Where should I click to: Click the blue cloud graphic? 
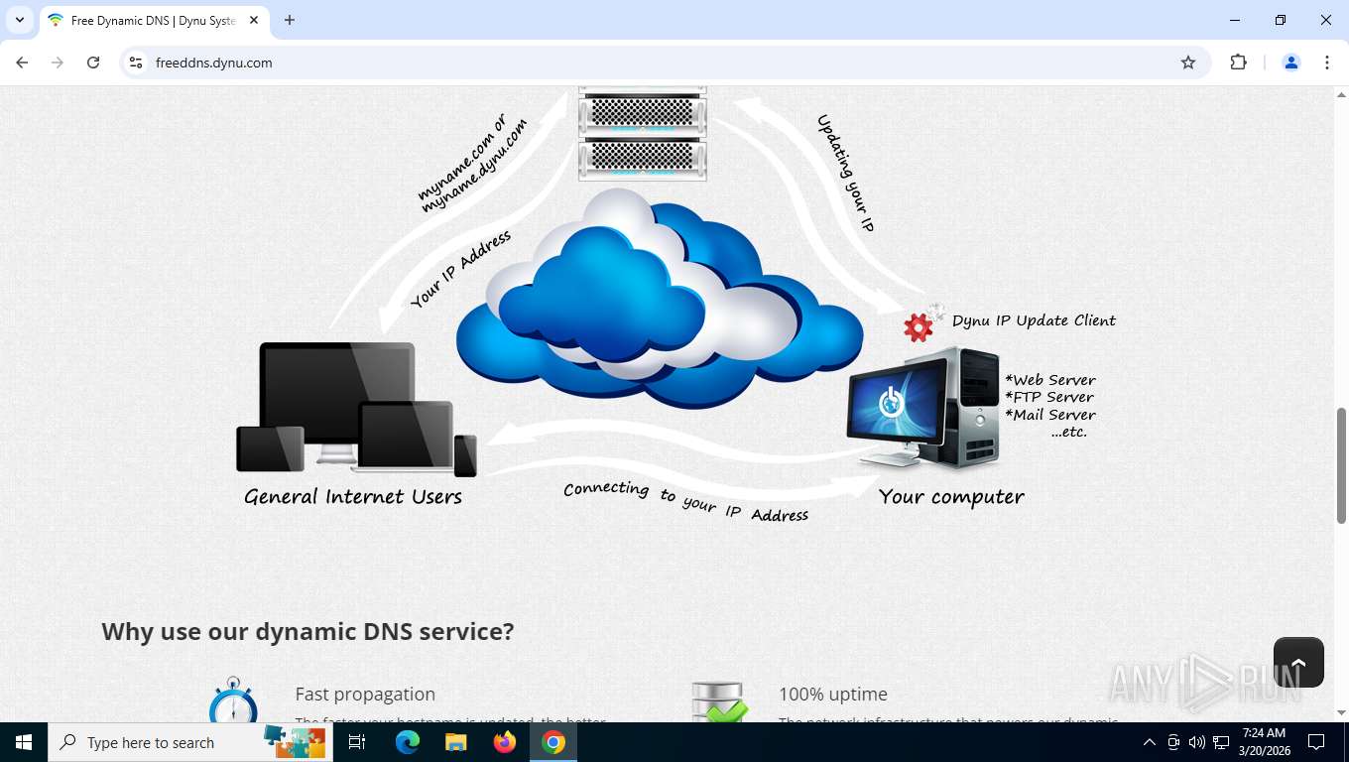click(x=660, y=298)
